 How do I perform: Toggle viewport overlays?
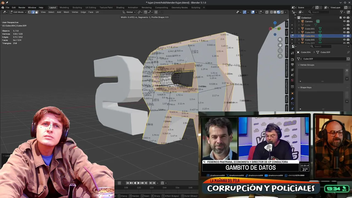[x=253, y=12]
